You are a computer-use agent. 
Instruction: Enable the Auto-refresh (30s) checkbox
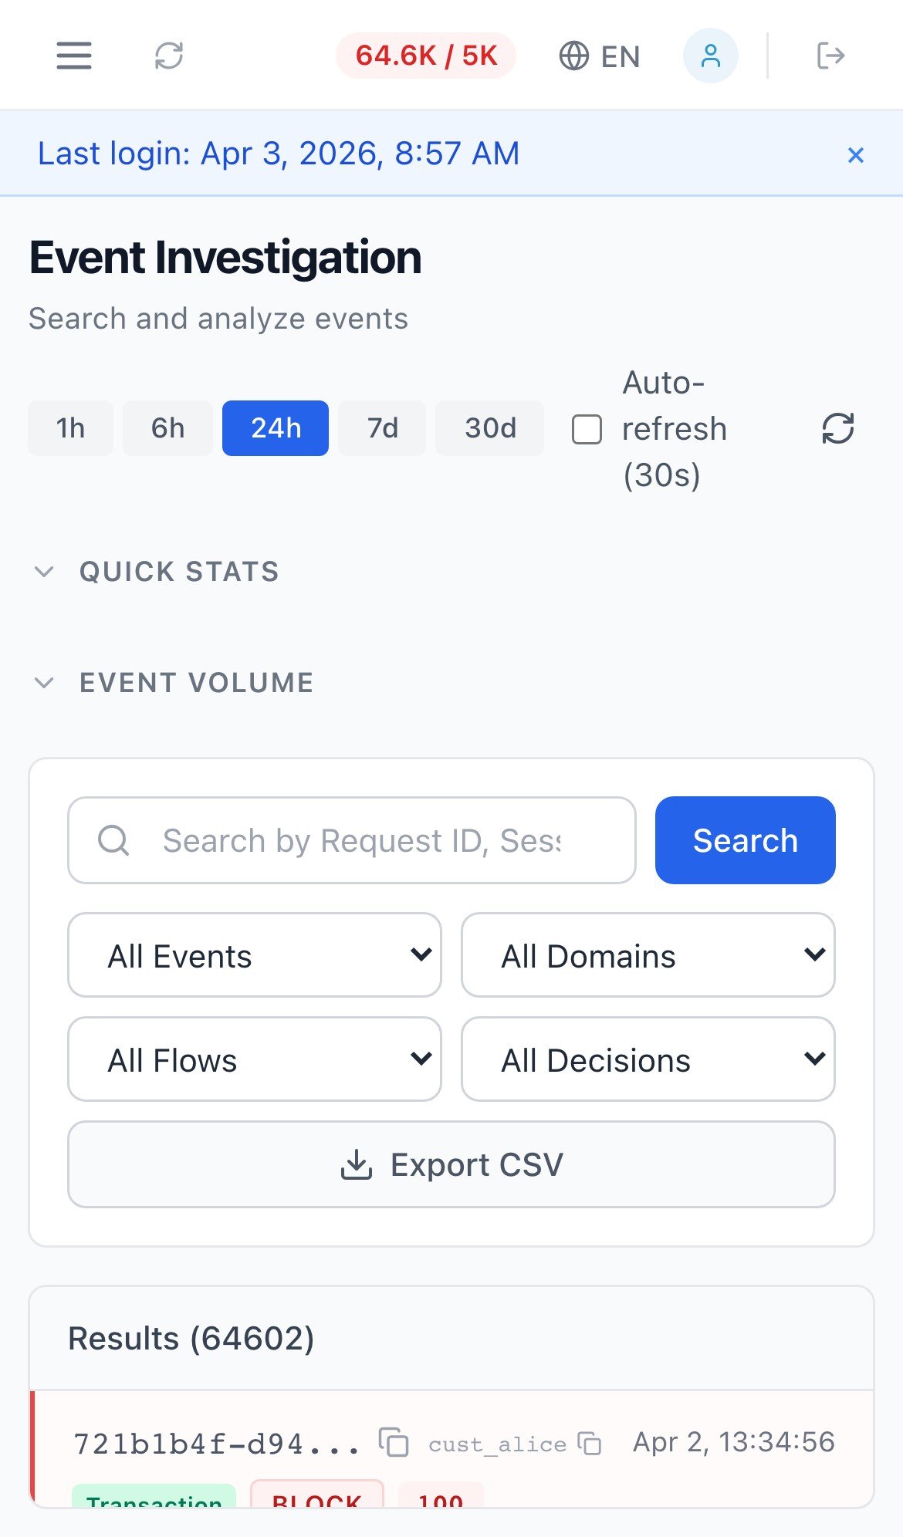(587, 429)
